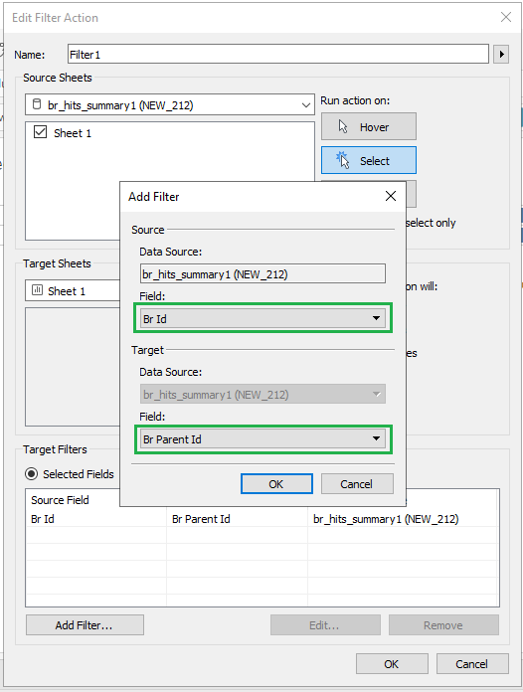Select the Selected Fields radio button
The image size is (523, 692).
(32, 474)
